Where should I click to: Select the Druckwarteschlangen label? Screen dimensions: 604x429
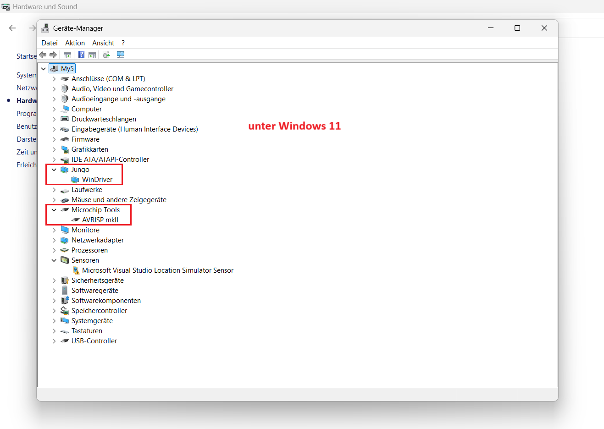coord(104,119)
